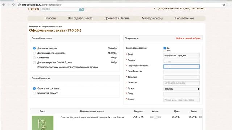The width and height of the screenshot is (232, 130).
Task: Open Доставка / Оплата menu item
Action: click(x=117, y=18)
